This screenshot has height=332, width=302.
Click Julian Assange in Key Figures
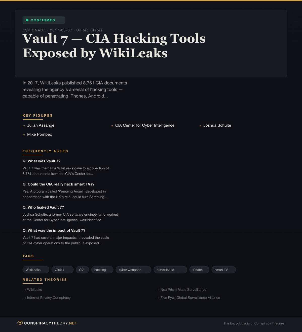(41, 125)
